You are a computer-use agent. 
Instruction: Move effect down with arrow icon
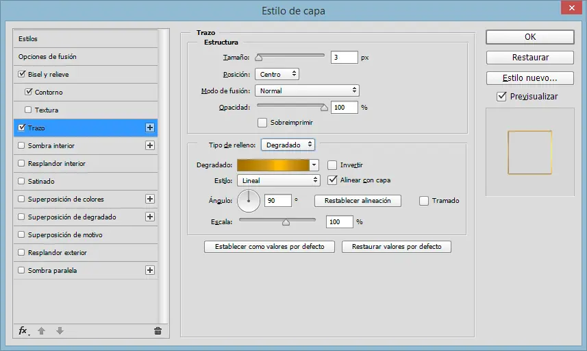tap(60, 330)
